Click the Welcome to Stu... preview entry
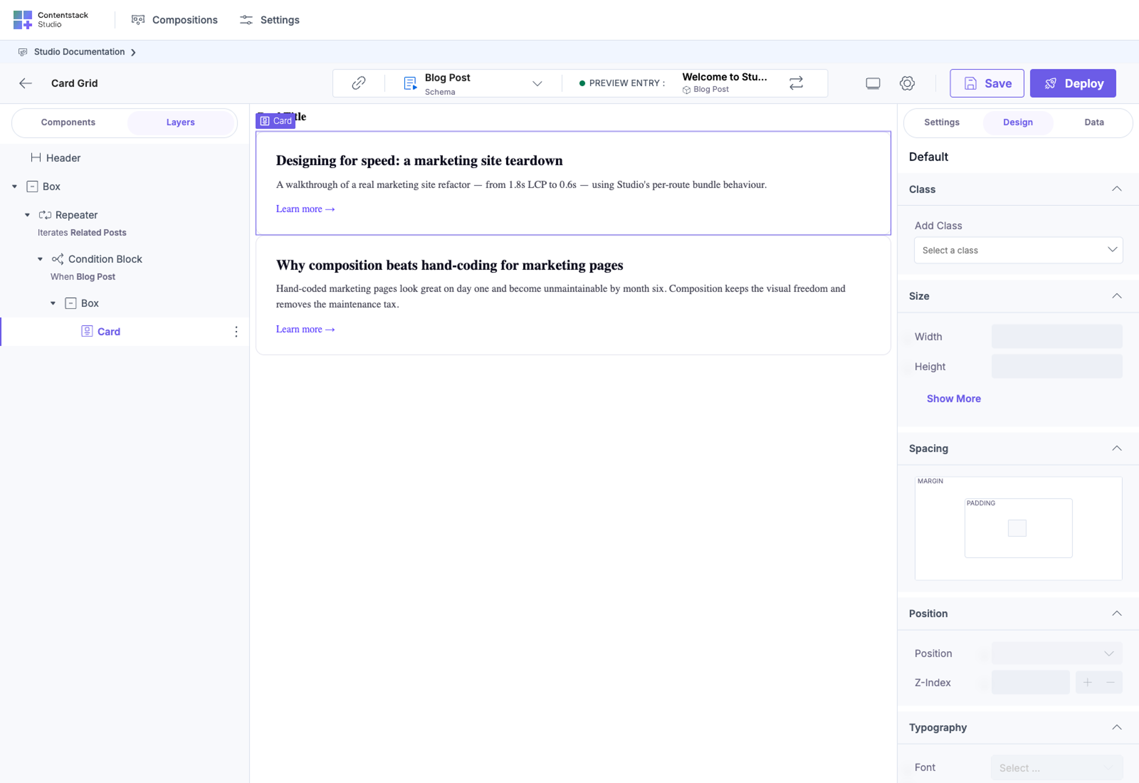 click(724, 82)
